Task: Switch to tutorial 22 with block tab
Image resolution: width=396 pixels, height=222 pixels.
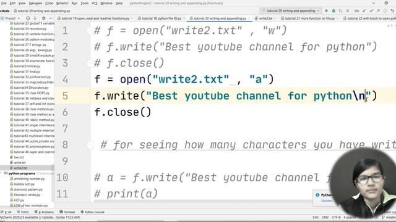Action: [369, 18]
